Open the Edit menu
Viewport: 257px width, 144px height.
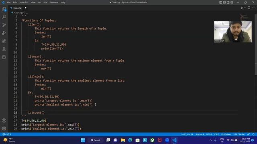15,2
